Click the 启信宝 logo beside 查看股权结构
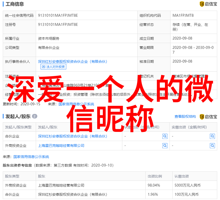Image resolution: width=220 pixels, height=200 pixels. tap(208, 117)
